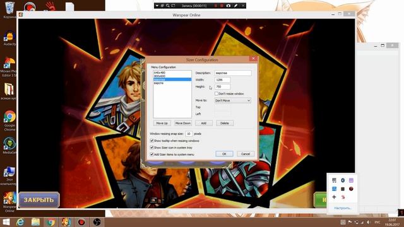Open the Move to dropdown
The width and height of the screenshot is (404, 227).
(x=233, y=101)
